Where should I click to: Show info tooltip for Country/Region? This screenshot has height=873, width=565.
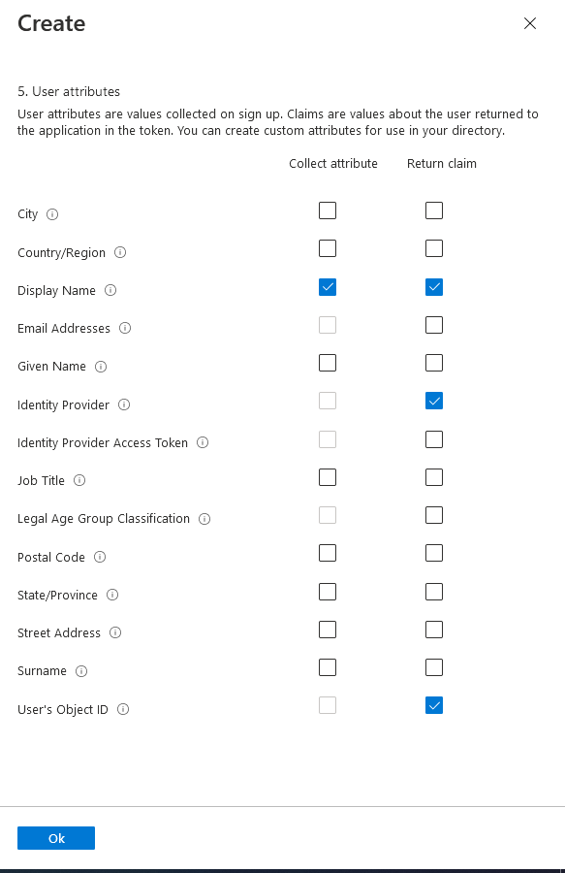[120, 252]
